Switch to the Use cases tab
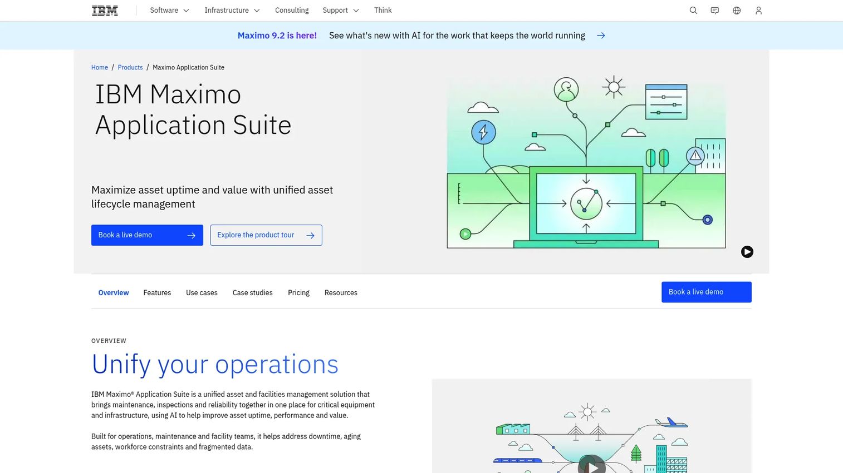Viewport: 843px width, 473px height. [202, 293]
